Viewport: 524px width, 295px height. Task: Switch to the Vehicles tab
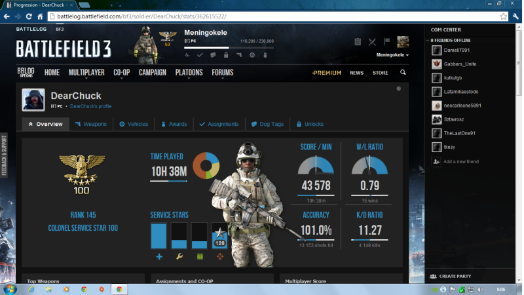pos(134,124)
